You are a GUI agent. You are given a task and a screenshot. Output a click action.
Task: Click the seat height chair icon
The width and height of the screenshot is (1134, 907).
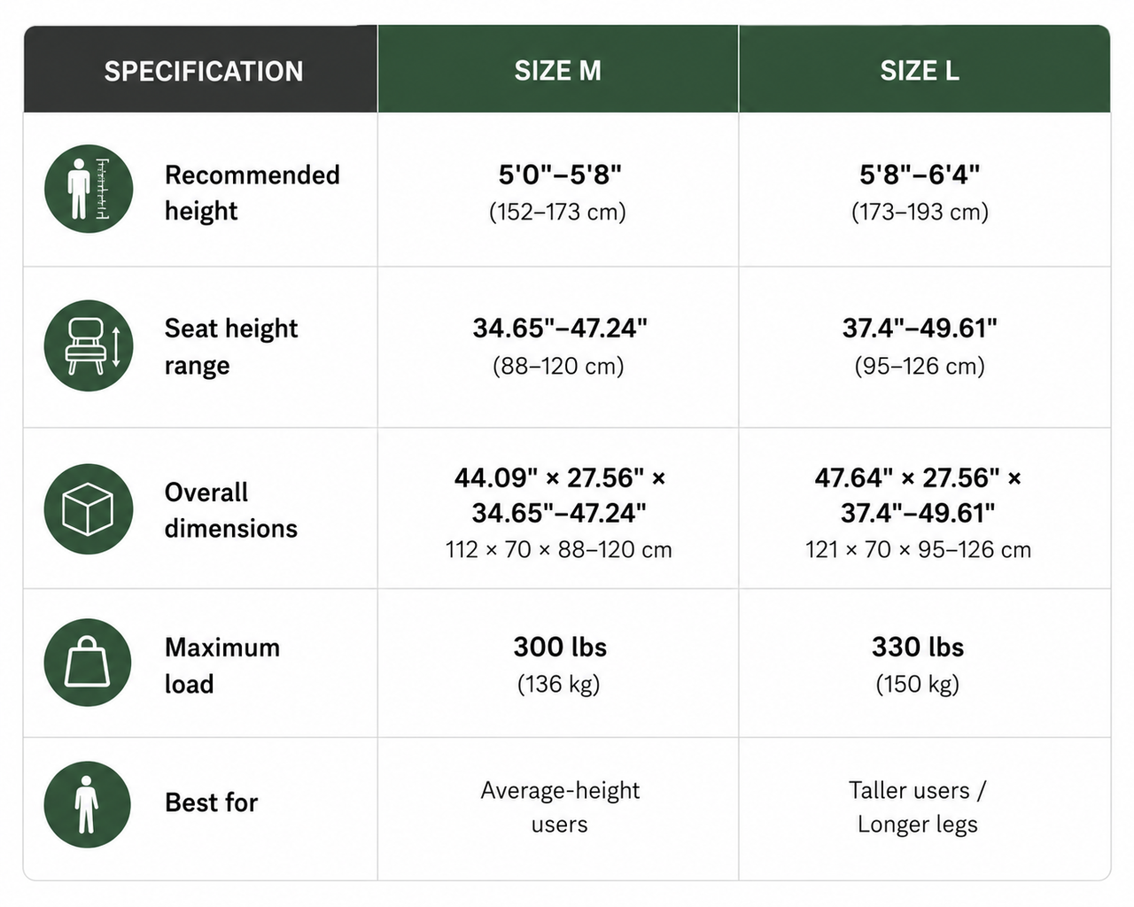[89, 345]
